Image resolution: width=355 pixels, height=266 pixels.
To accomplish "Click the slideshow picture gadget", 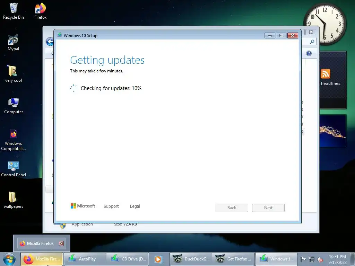I will click(332, 131).
